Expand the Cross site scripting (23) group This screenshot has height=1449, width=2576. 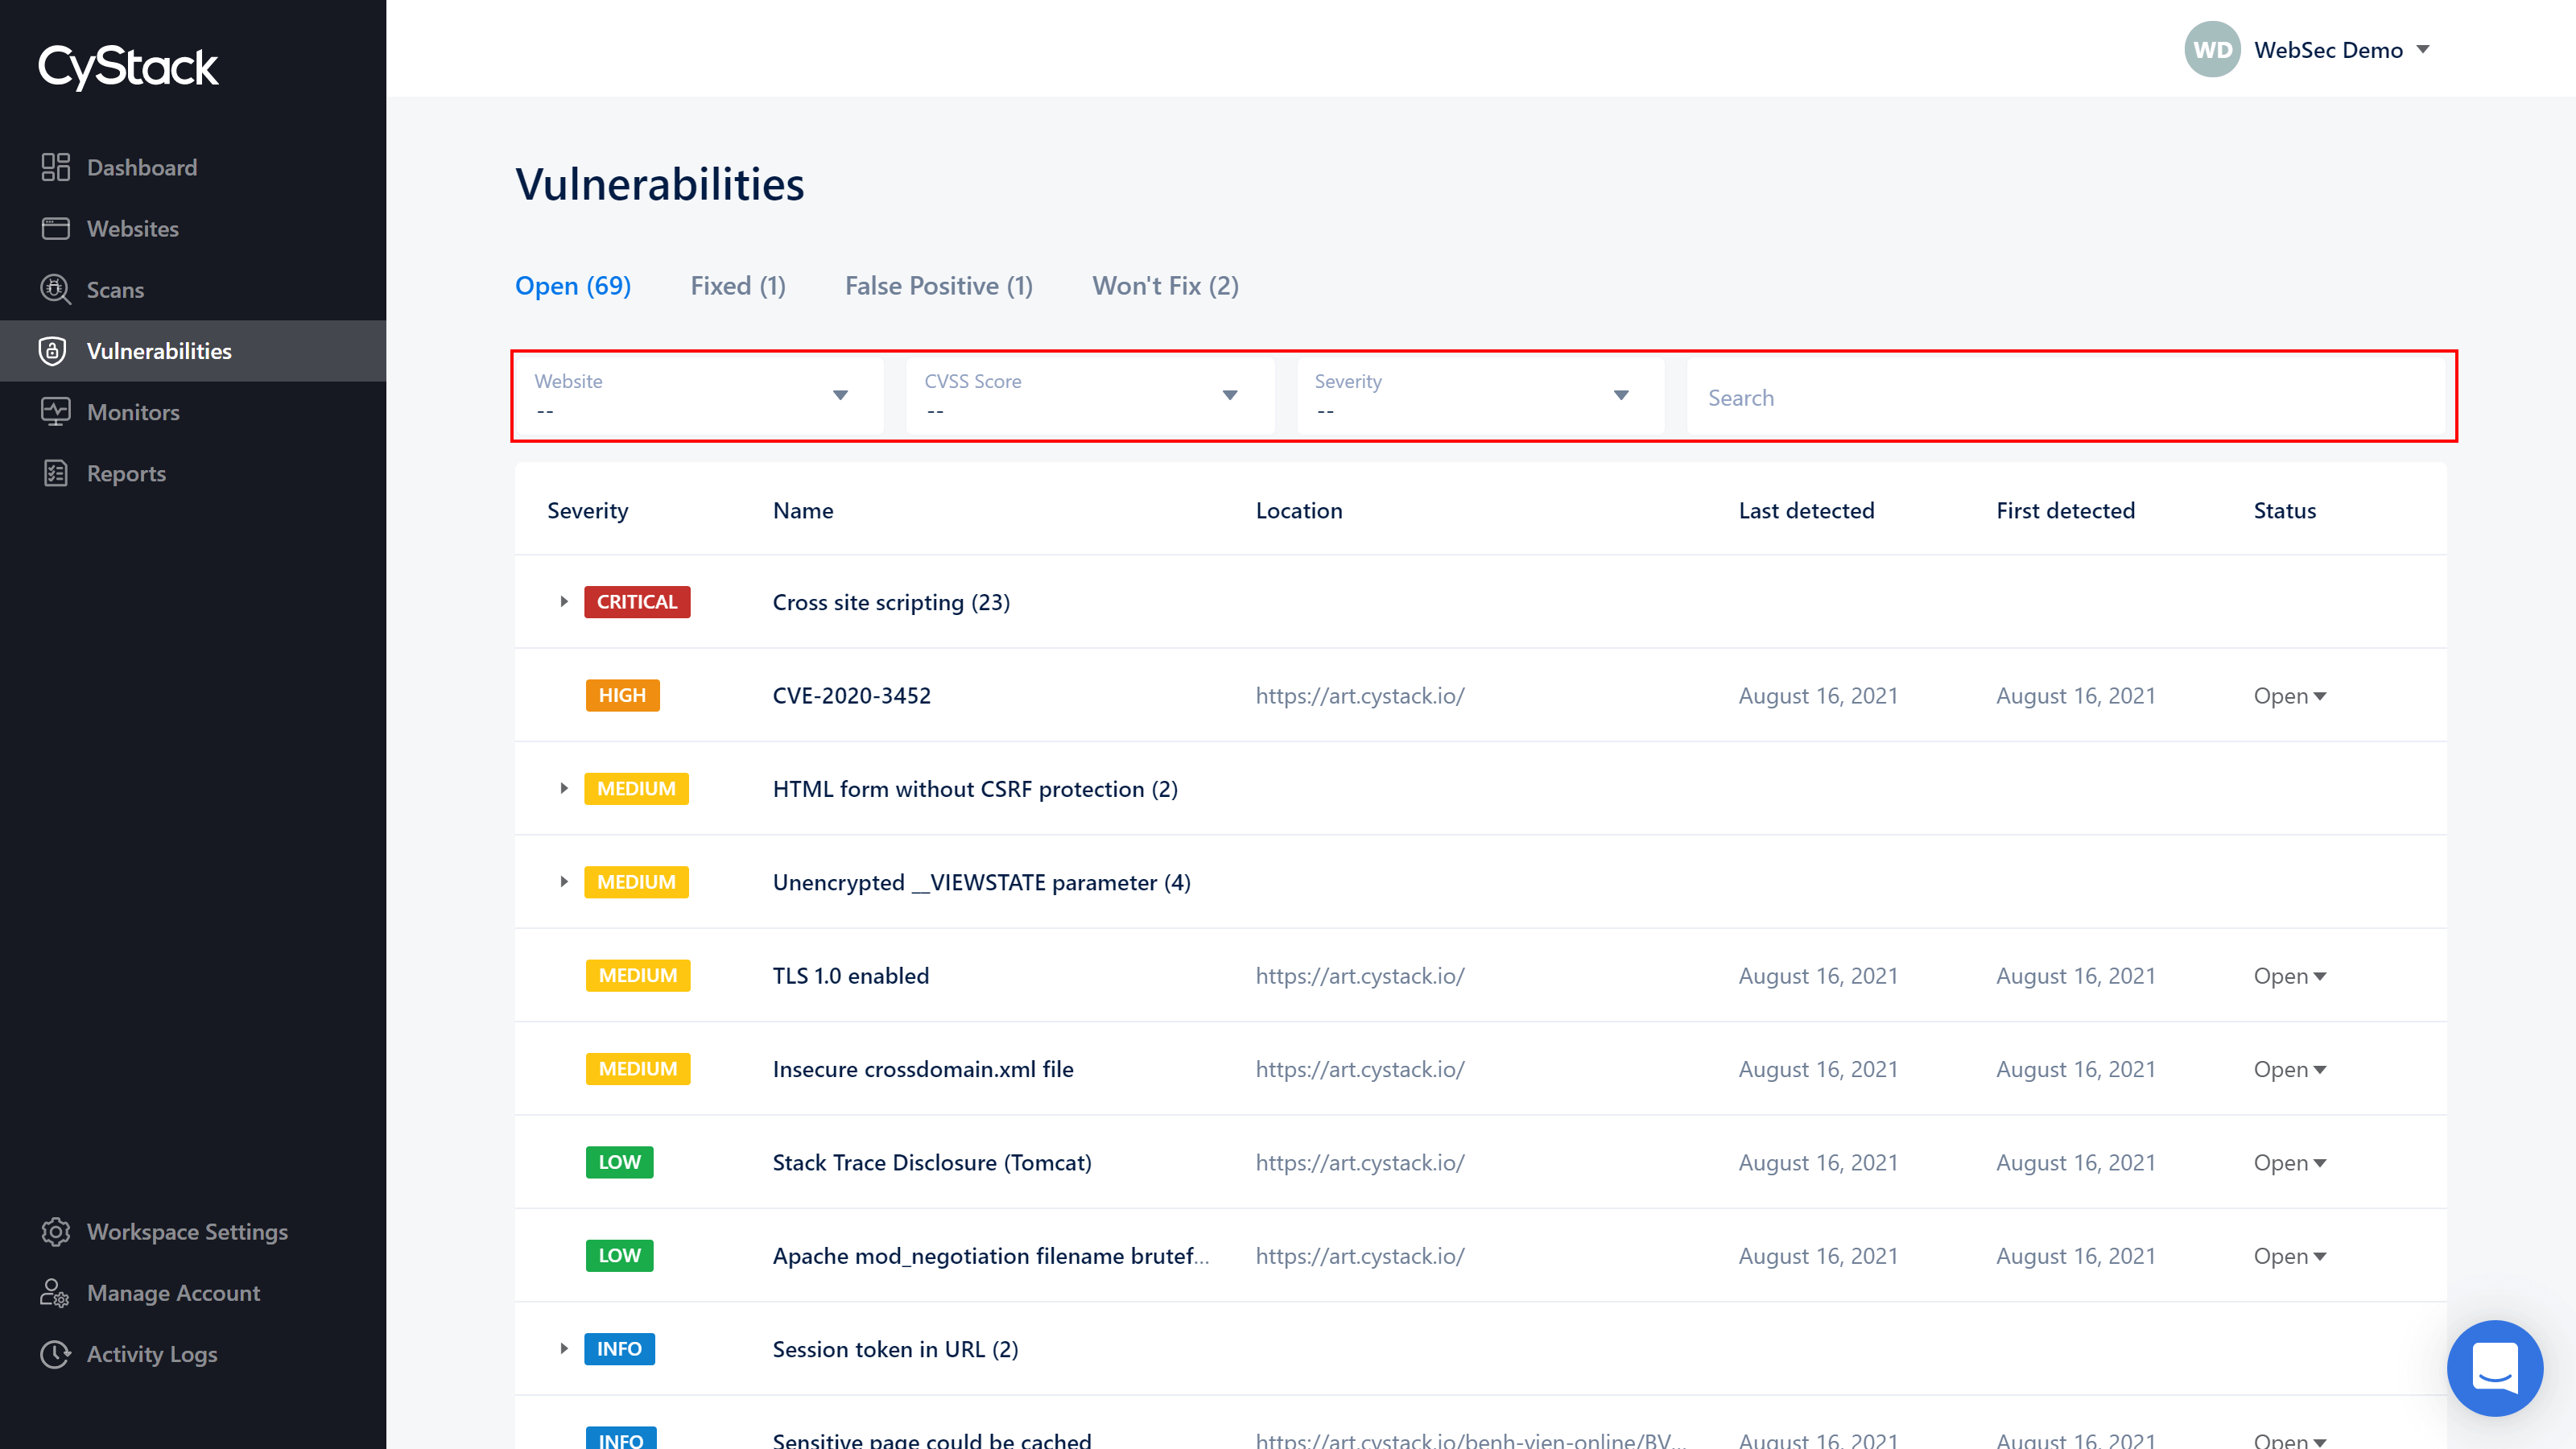[564, 602]
